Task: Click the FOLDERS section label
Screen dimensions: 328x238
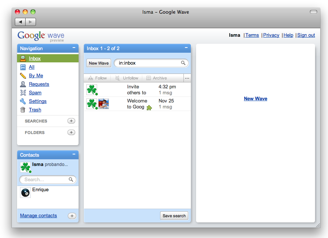Action: coord(35,133)
